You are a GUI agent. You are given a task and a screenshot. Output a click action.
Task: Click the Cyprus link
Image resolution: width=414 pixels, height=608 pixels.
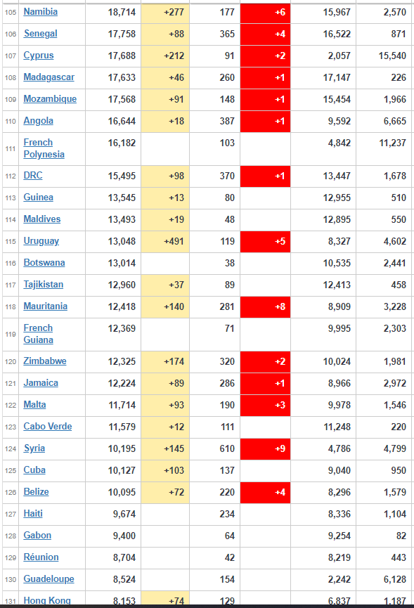(x=39, y=56)
